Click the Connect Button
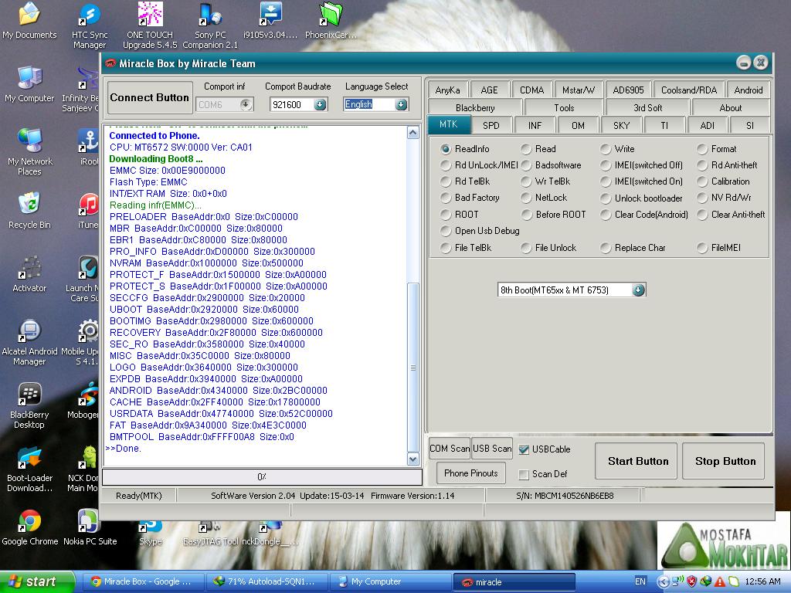The image size is (791, 593). point(150,98)
